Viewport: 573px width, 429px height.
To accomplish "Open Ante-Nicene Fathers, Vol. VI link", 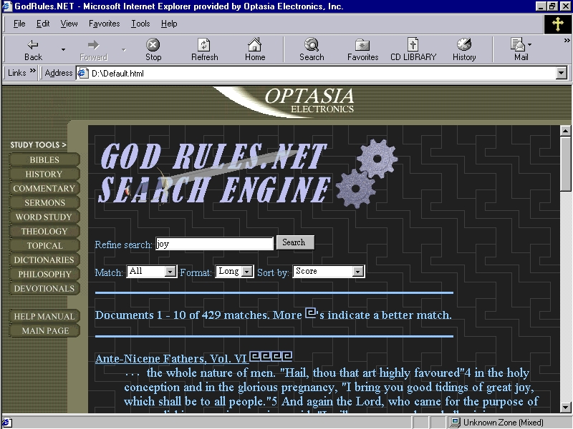I will pos(171,359).
